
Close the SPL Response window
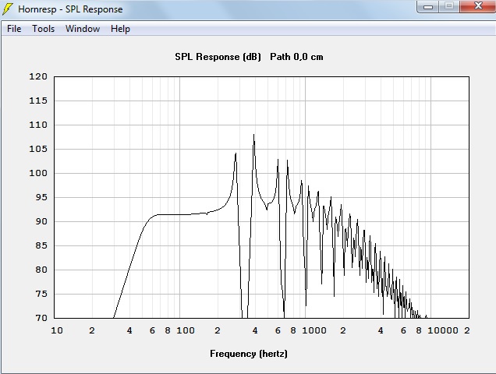477,6
